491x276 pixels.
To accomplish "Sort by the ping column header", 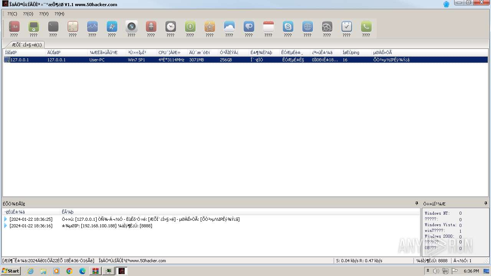I will pyautogui.click(x=356, y=53).
